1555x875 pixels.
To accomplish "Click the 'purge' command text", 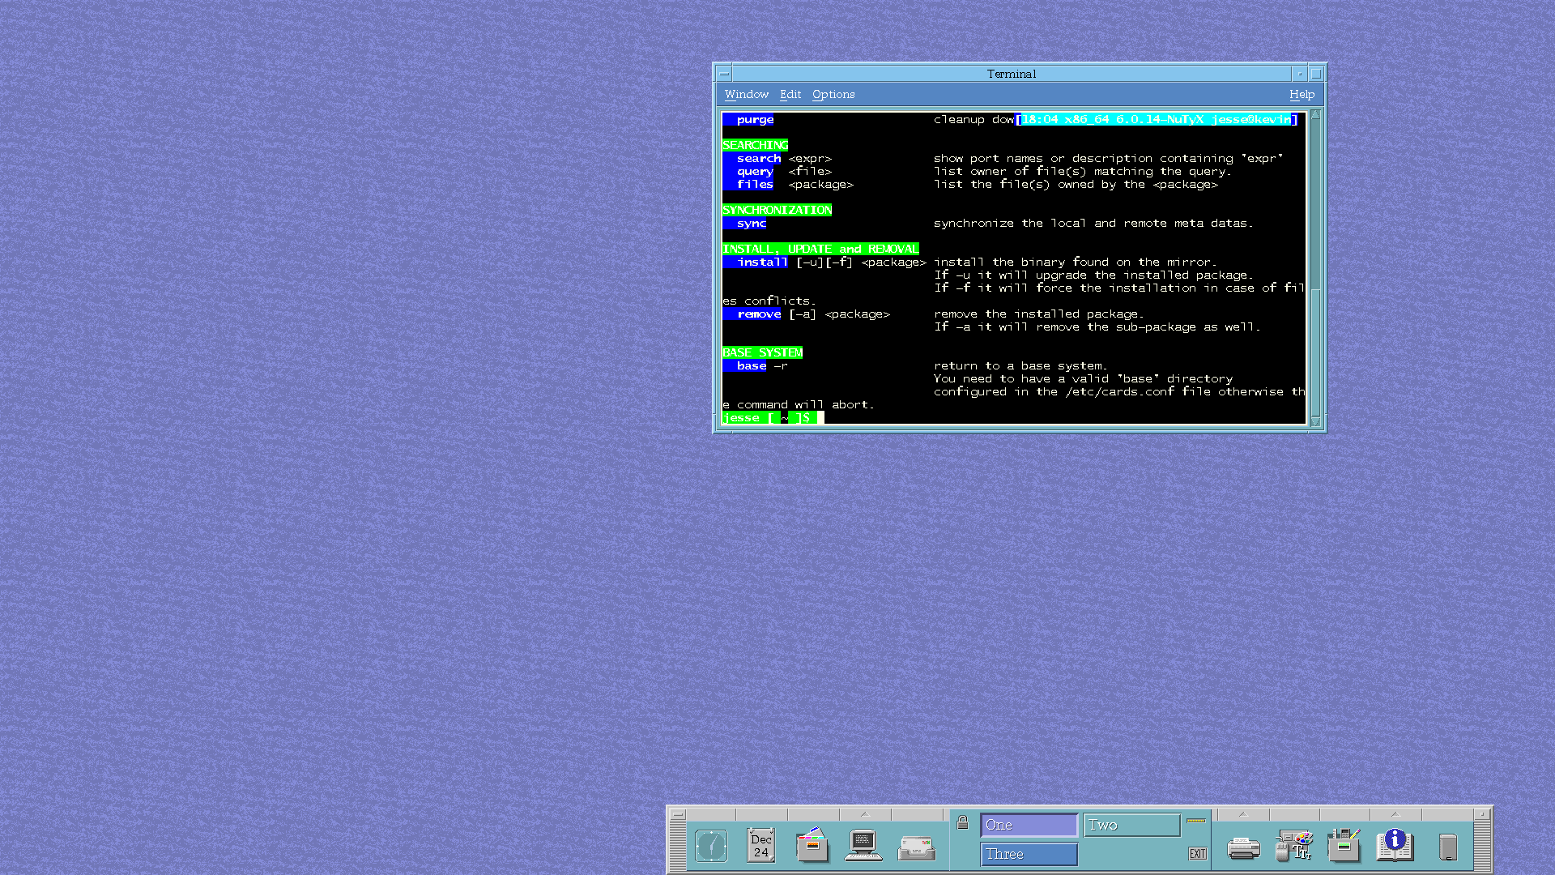I will tap(755, 120).
